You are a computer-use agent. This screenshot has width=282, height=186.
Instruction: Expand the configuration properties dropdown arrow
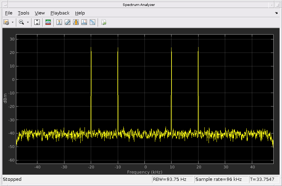tap(13, 22)
